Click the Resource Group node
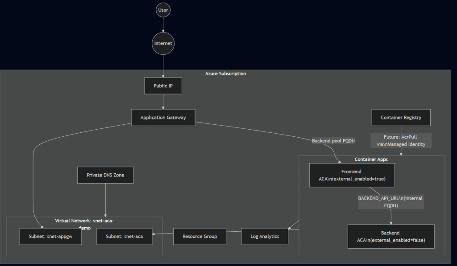Image resolution: width=457 pixels, height=266 pixels. (199, 236)
